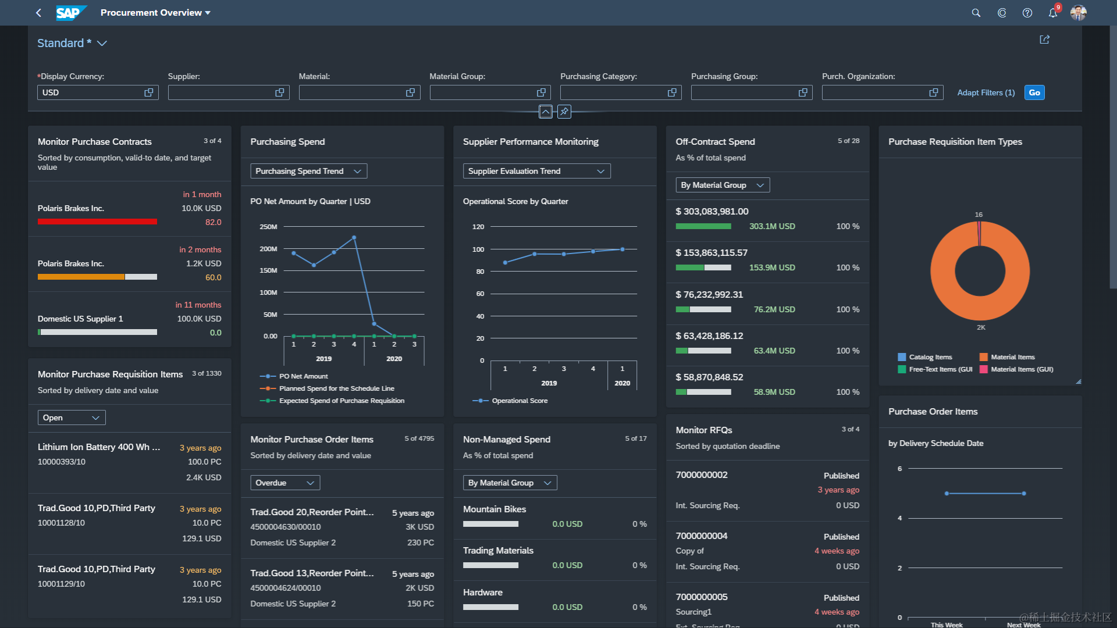Open the Copilot circular icon in header
The height and width of the screenshot is (628, 1117).
pyautogui.click(x=1001, y=13)
